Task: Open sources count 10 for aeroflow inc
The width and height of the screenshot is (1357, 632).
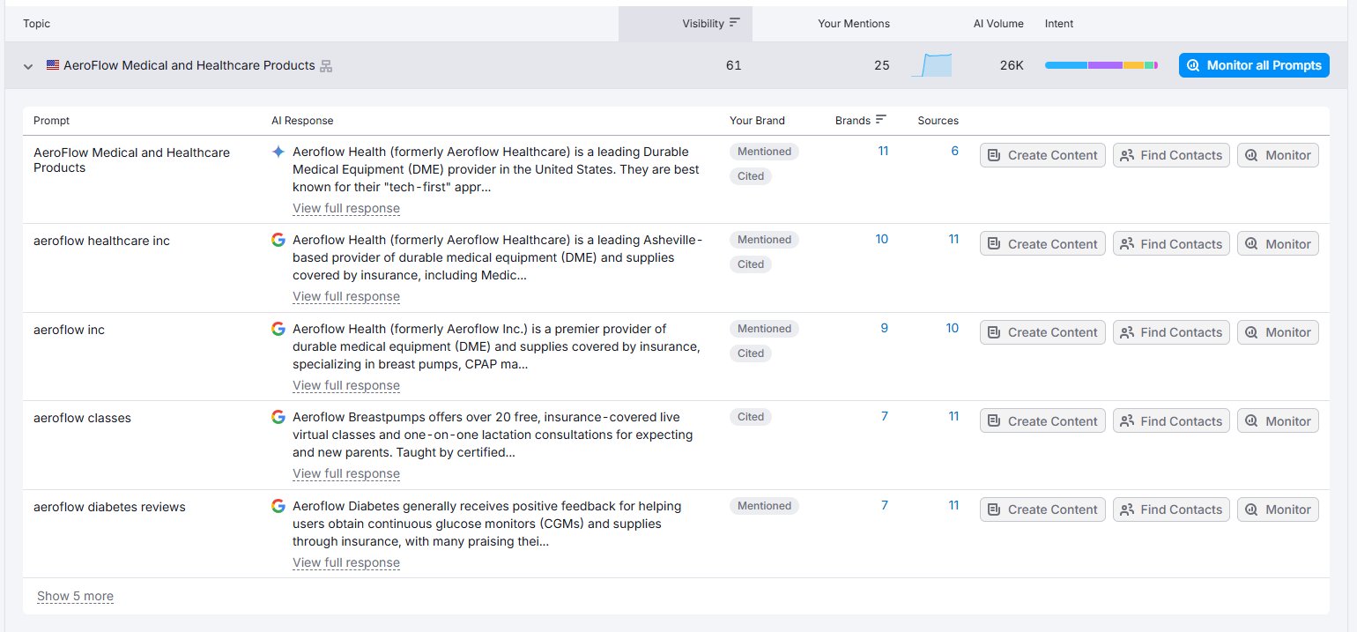Action: (953, 328)
